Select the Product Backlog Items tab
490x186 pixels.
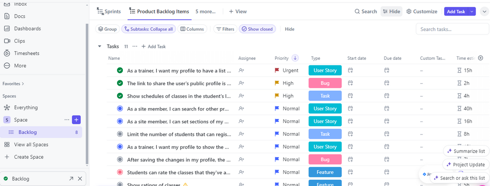coord(159,11)
